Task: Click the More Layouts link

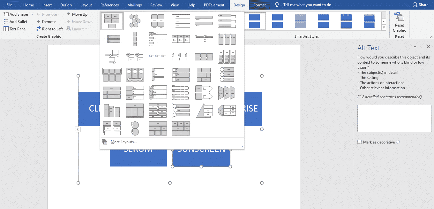Action: coord(124,142)
